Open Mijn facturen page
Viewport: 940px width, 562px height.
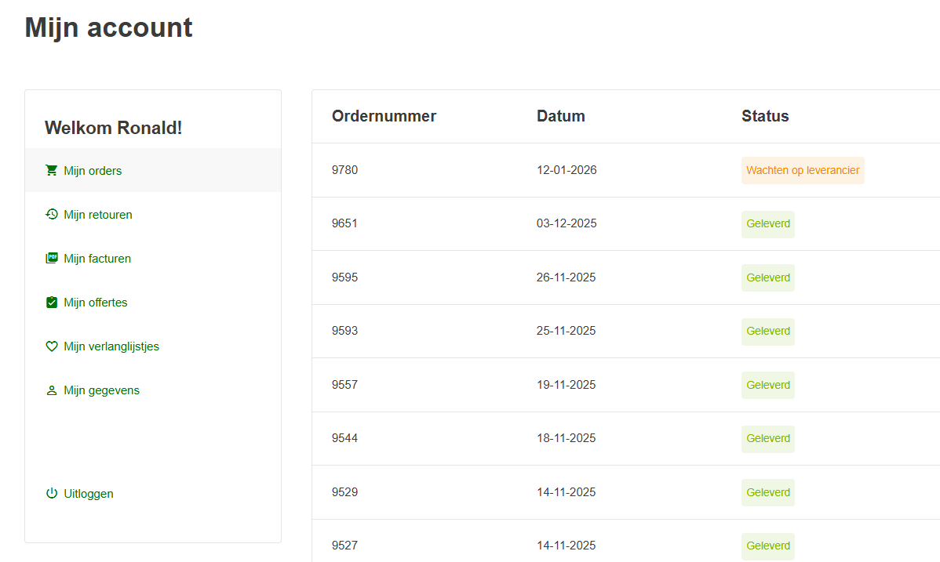(97, 258)
